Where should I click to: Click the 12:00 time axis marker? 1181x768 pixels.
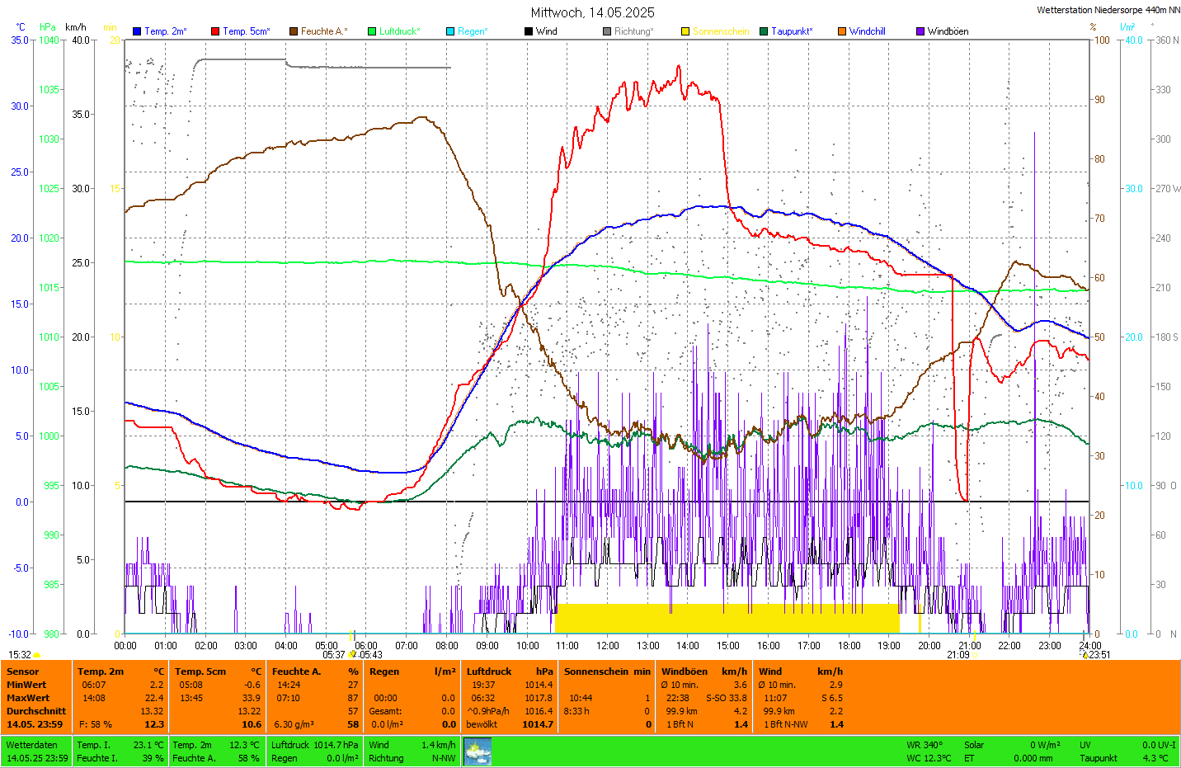click(608, 646)
